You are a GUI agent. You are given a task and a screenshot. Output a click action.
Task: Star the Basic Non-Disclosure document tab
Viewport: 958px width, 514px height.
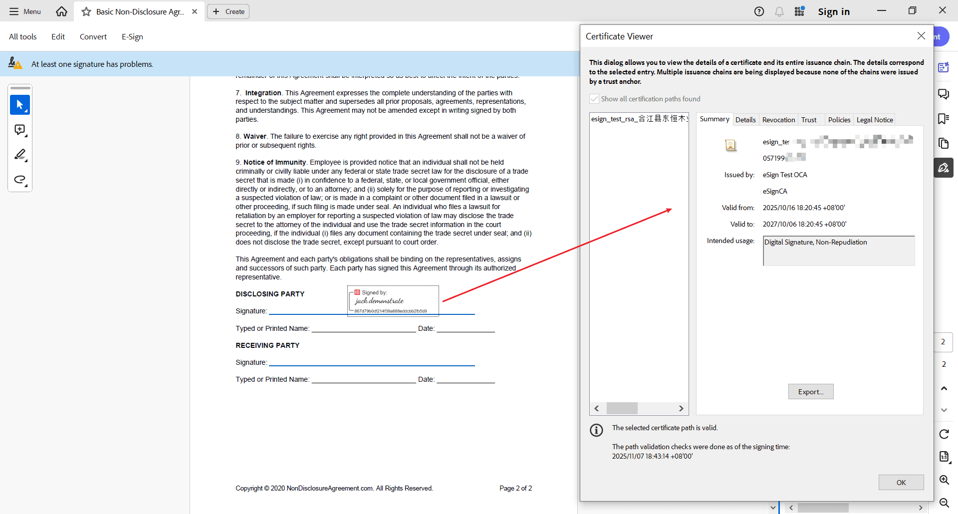86,11
